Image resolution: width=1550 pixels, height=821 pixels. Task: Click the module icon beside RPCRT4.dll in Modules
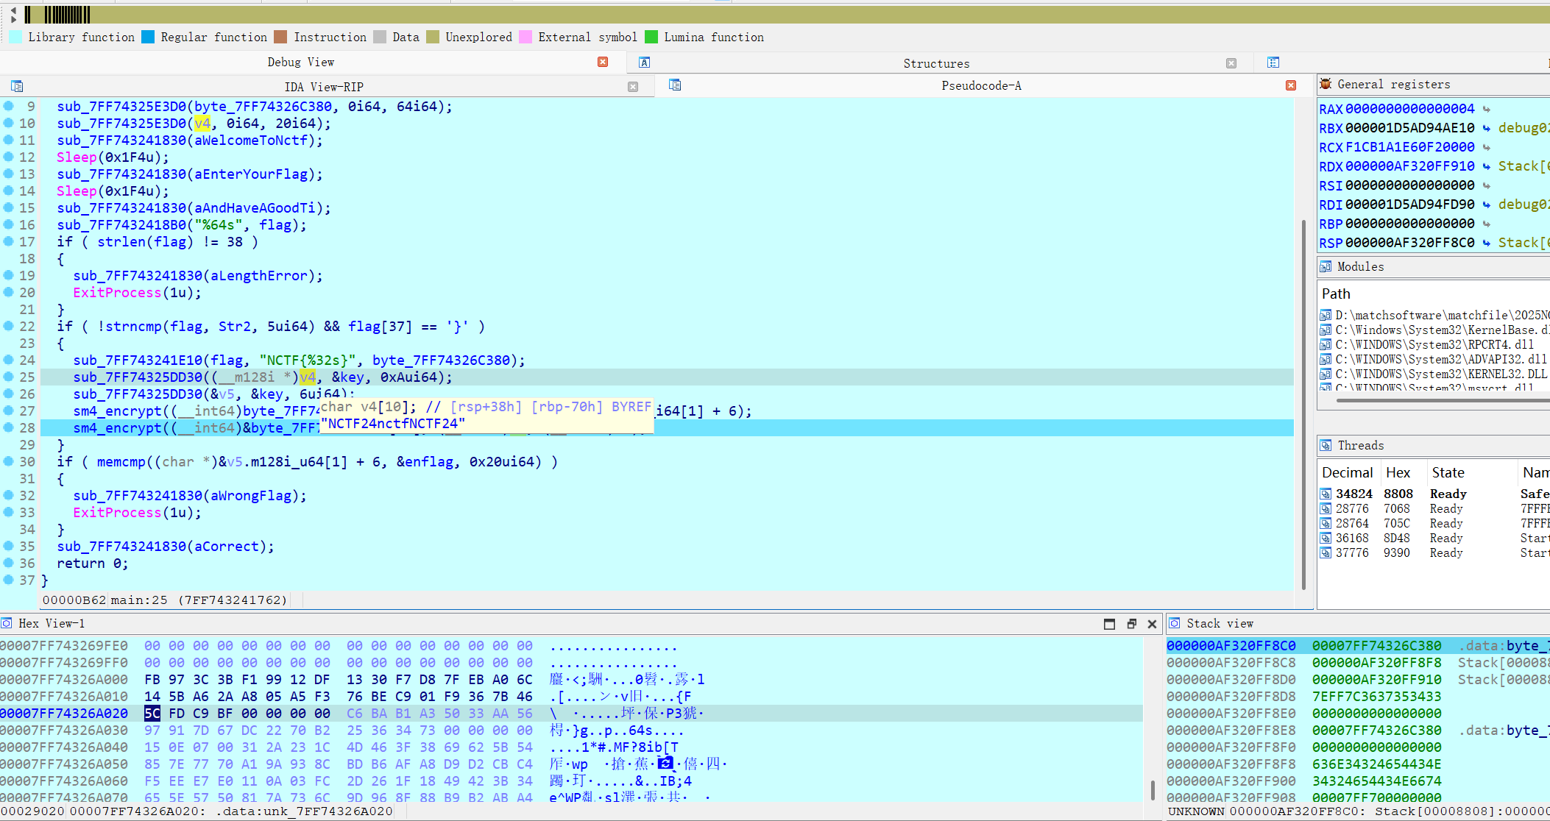point(1325,344)
